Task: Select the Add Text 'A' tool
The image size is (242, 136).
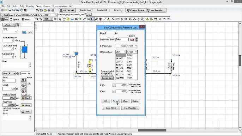Action: (x=113, y=19)
